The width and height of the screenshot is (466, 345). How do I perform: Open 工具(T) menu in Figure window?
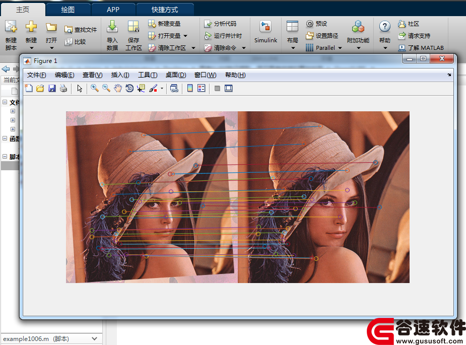coord(148,75)
